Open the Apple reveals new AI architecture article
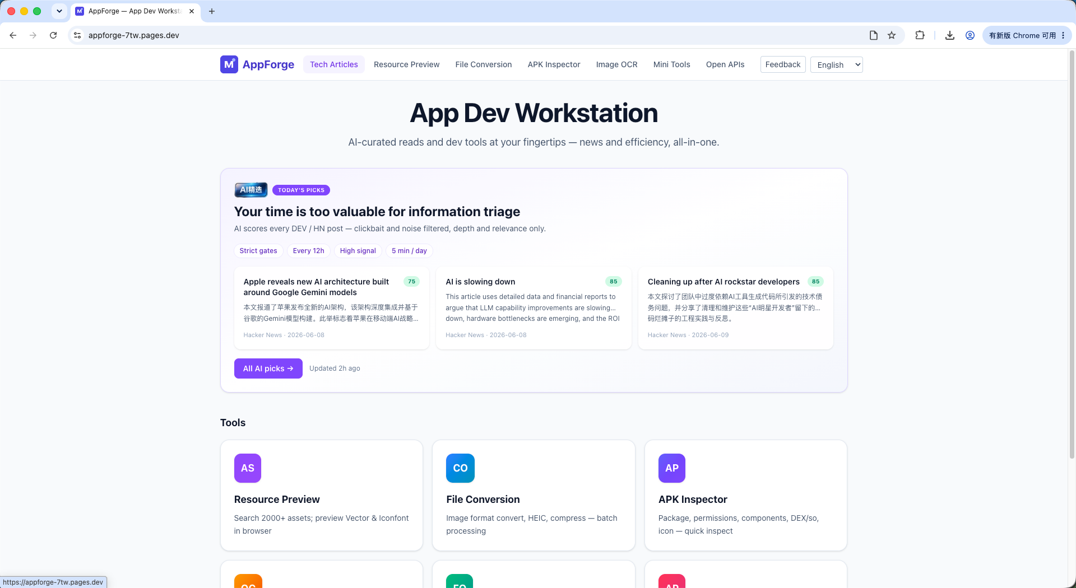This screenshot has height=588, width=1076. 332,308
